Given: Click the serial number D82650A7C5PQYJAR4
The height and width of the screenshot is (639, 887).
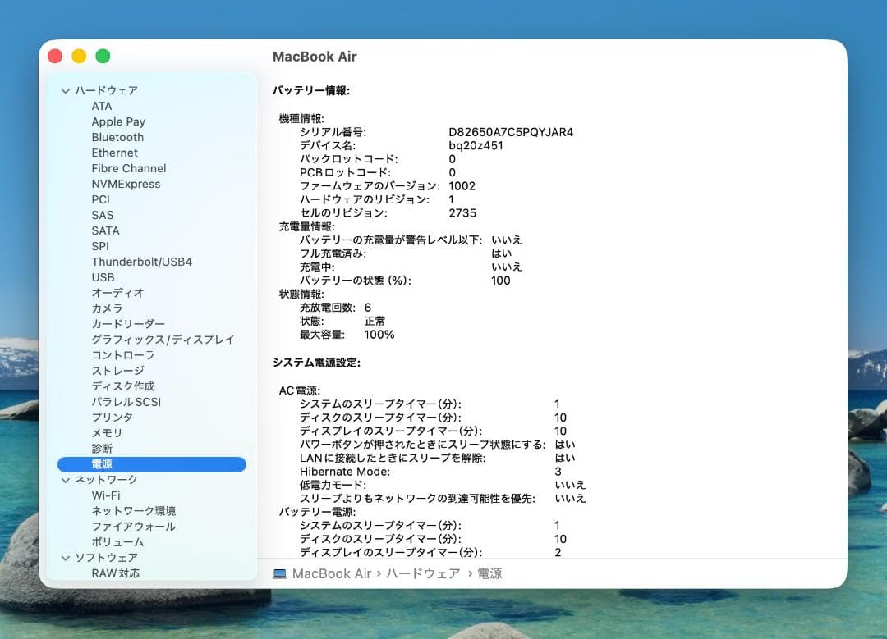Looking at the screenshot, I should click(511, 132).
